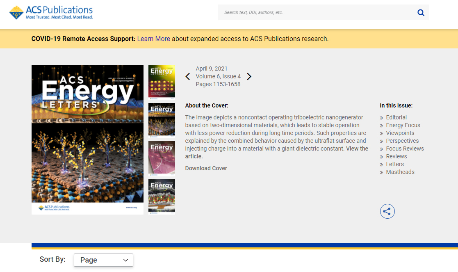458x272 pixels.
Task: Select the nanogenerator trees cover thumbnail
Action: (162, 120)
